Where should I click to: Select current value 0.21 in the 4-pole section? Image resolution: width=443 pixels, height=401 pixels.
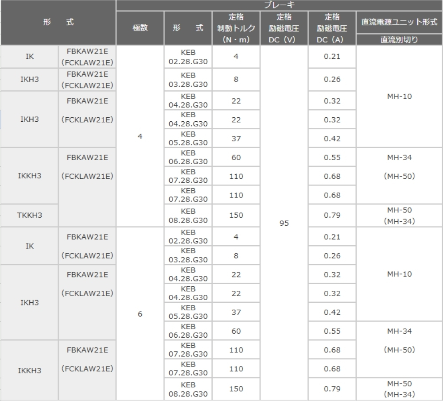click(x=332, y=57)
